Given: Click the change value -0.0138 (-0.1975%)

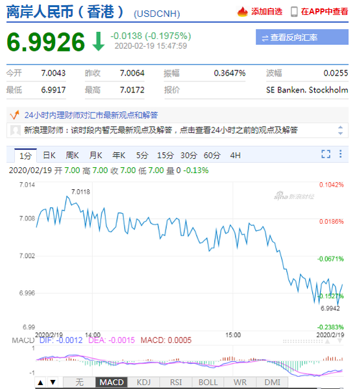Looking at the screenshot, I should [x=151, y=36].
